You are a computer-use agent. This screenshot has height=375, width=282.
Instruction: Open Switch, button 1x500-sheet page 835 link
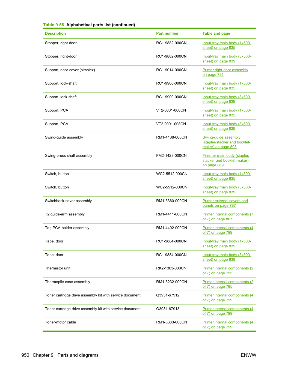[x=227, y=176]
